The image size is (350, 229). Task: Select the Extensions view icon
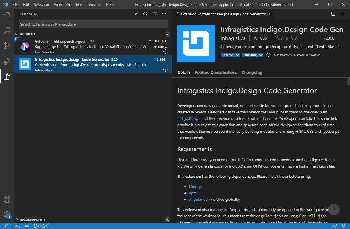click(x=7, y=77)
